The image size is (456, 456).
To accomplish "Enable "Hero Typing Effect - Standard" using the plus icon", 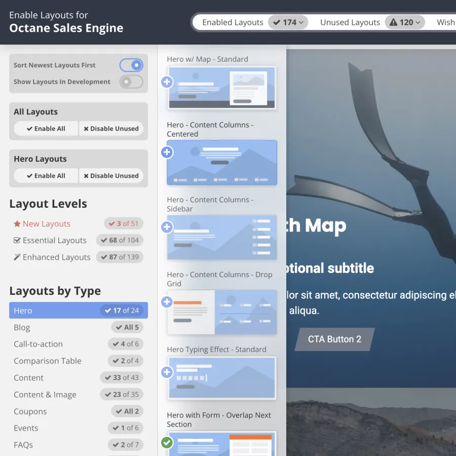I will tap(167, 372).
